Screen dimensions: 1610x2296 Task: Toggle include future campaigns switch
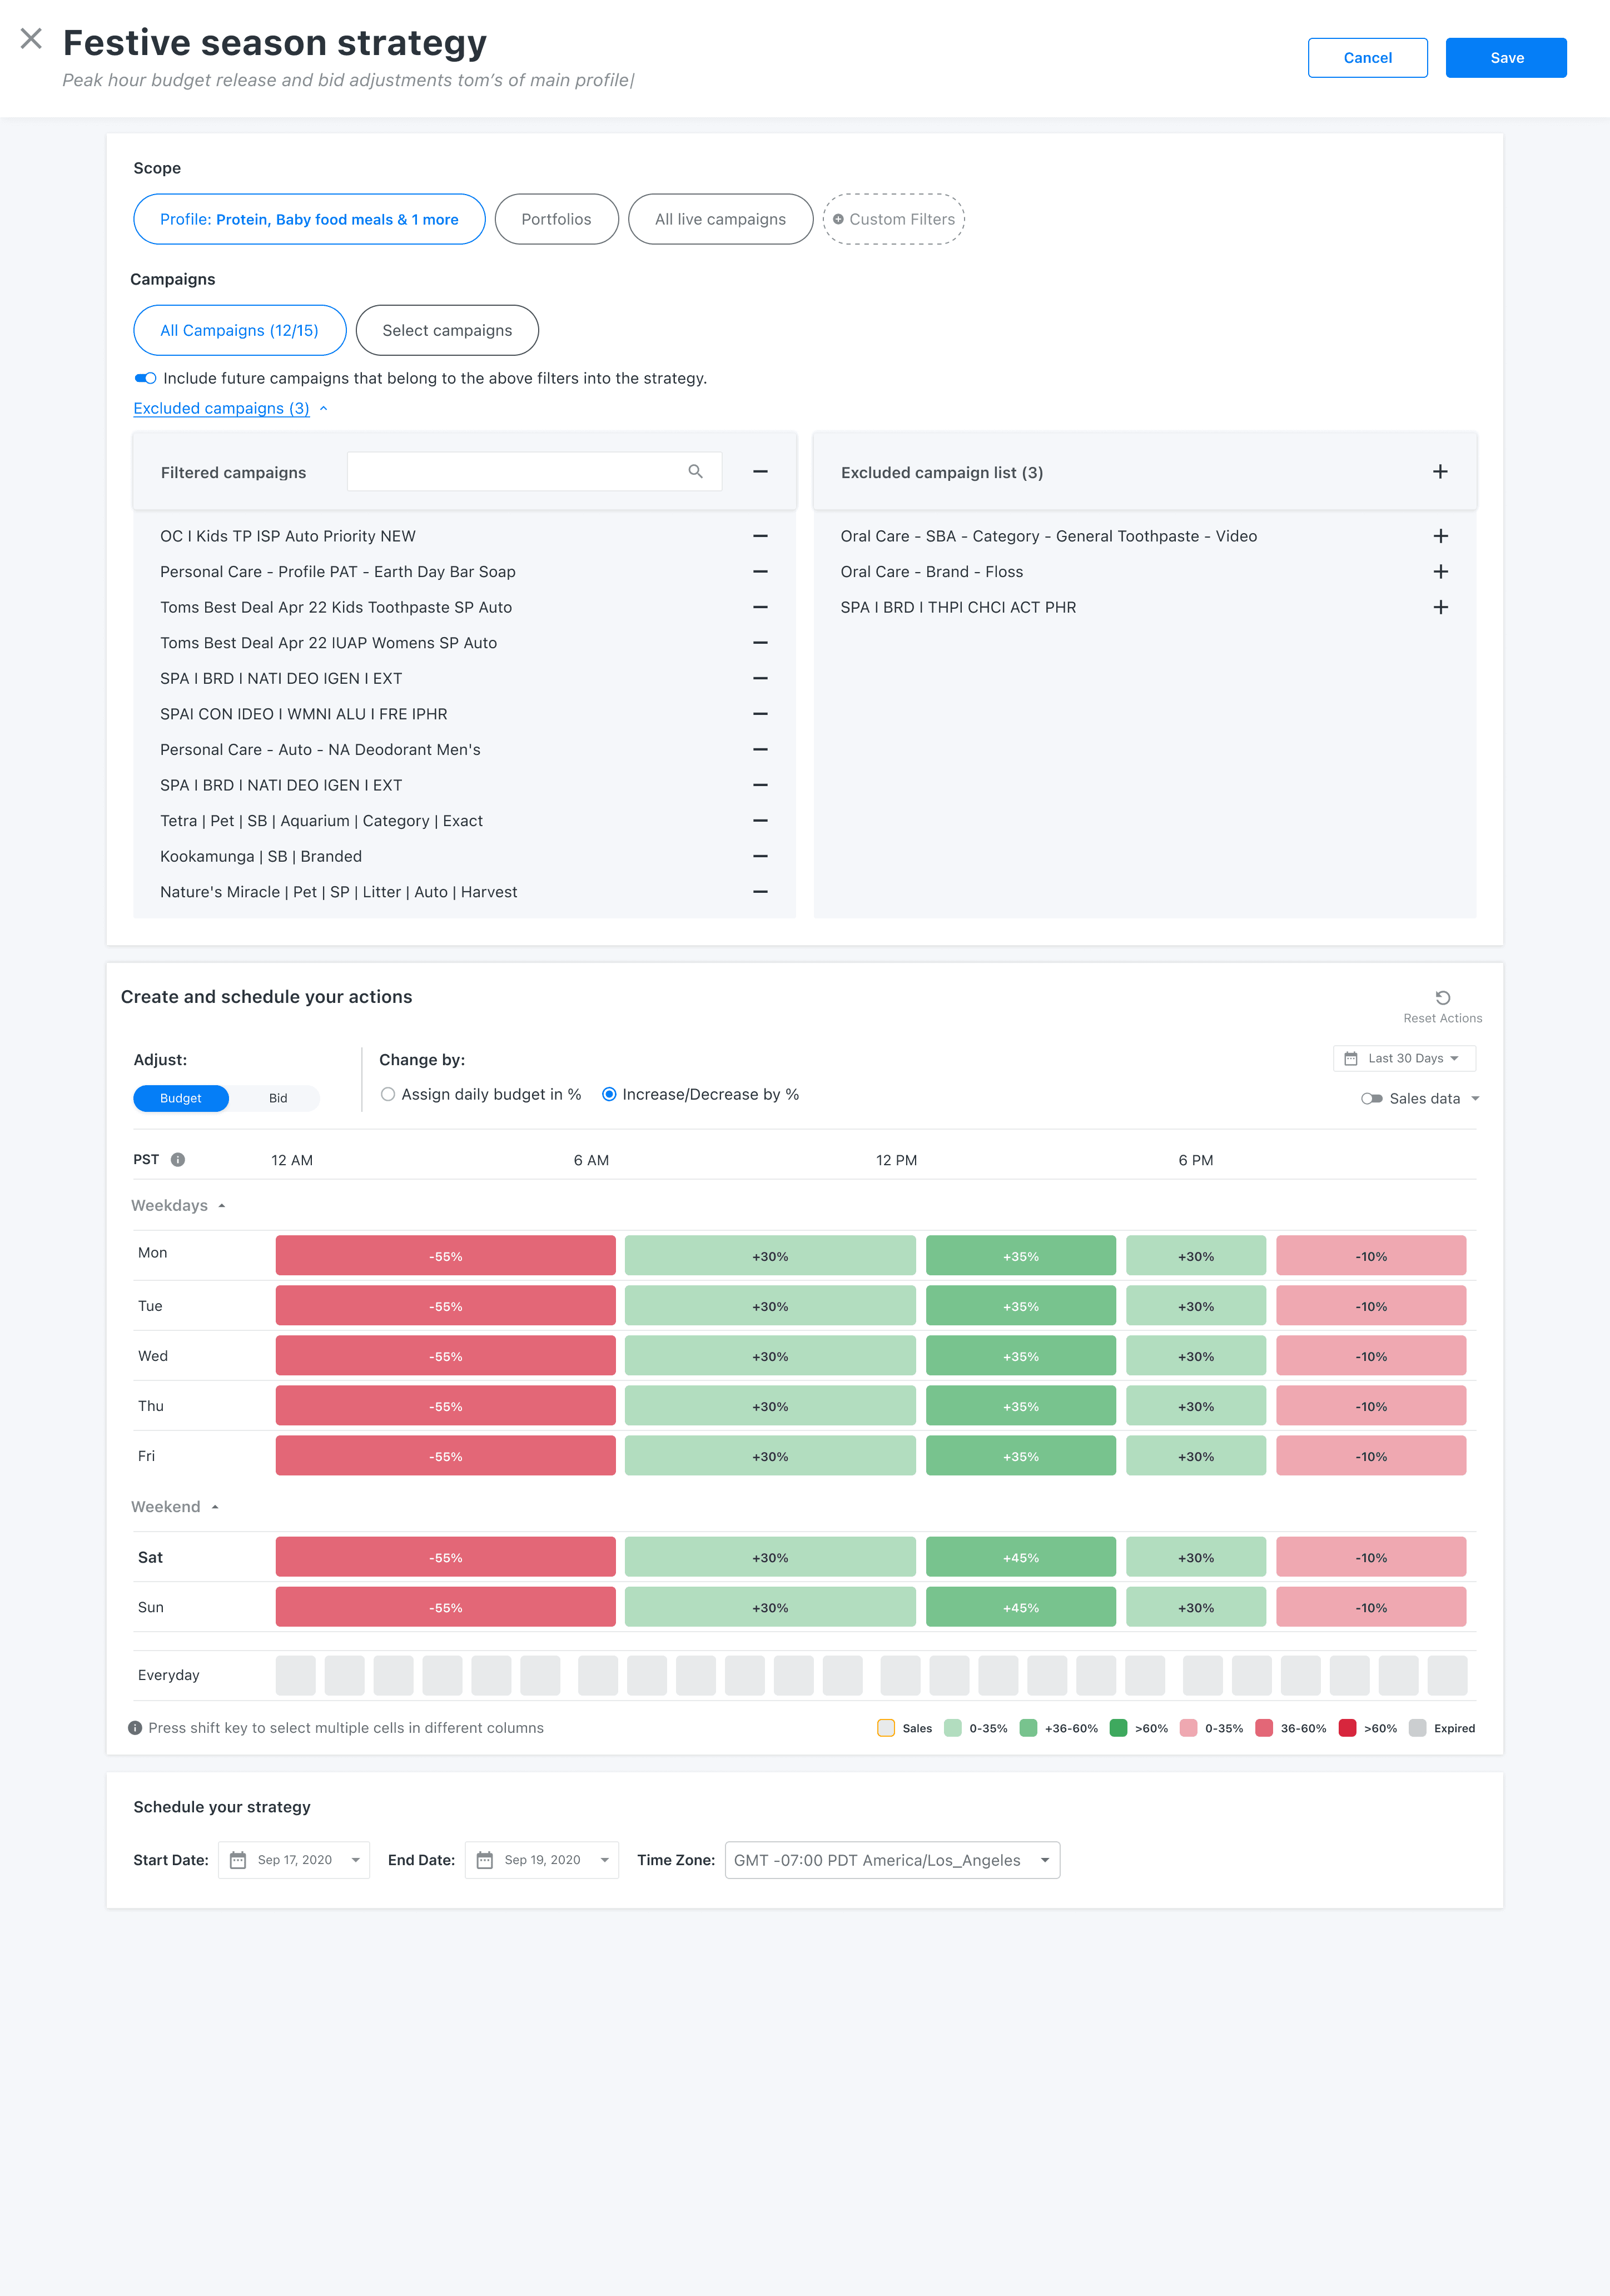(x=146, y=378)
